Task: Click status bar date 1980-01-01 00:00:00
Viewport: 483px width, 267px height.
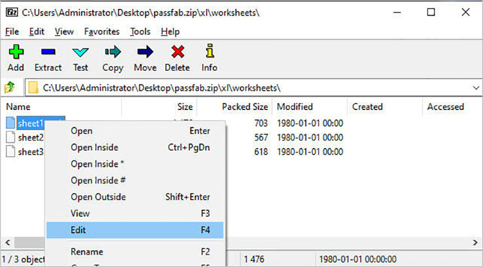Action: [x=357, y=259]
